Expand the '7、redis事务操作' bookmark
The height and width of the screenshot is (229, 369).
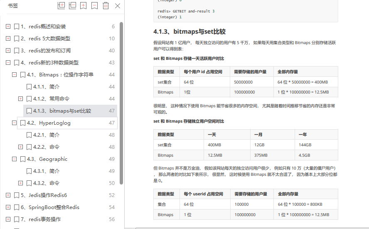click(x=8, y=219)
